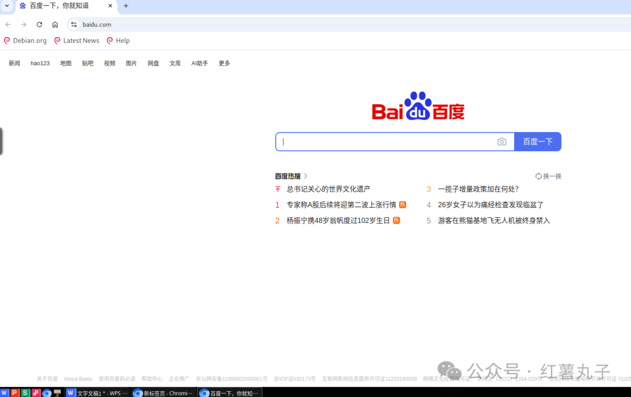Open the 贴吧 navigation link

coord(88,63)
